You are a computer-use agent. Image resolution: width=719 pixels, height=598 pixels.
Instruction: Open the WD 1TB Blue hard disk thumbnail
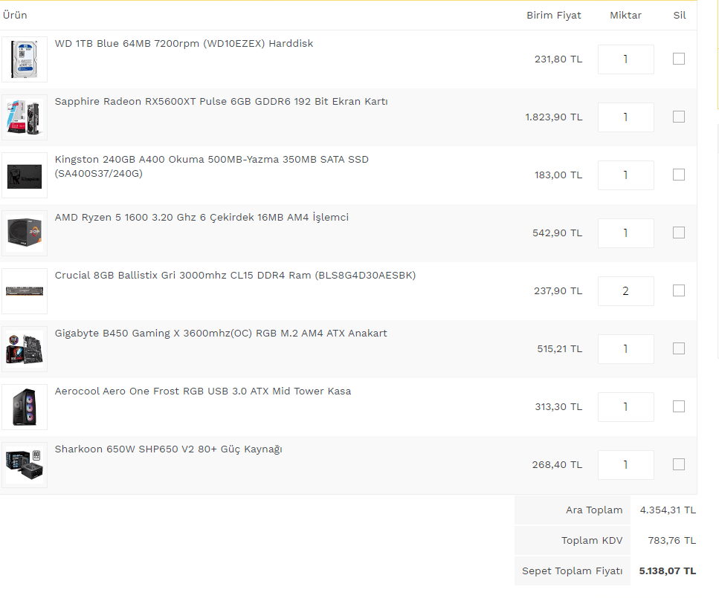coord(25,59)
